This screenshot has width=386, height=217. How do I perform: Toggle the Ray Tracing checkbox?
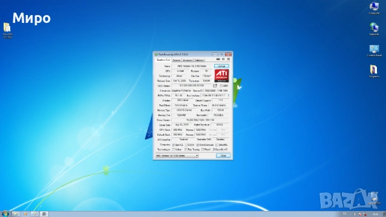coord(186,149)
